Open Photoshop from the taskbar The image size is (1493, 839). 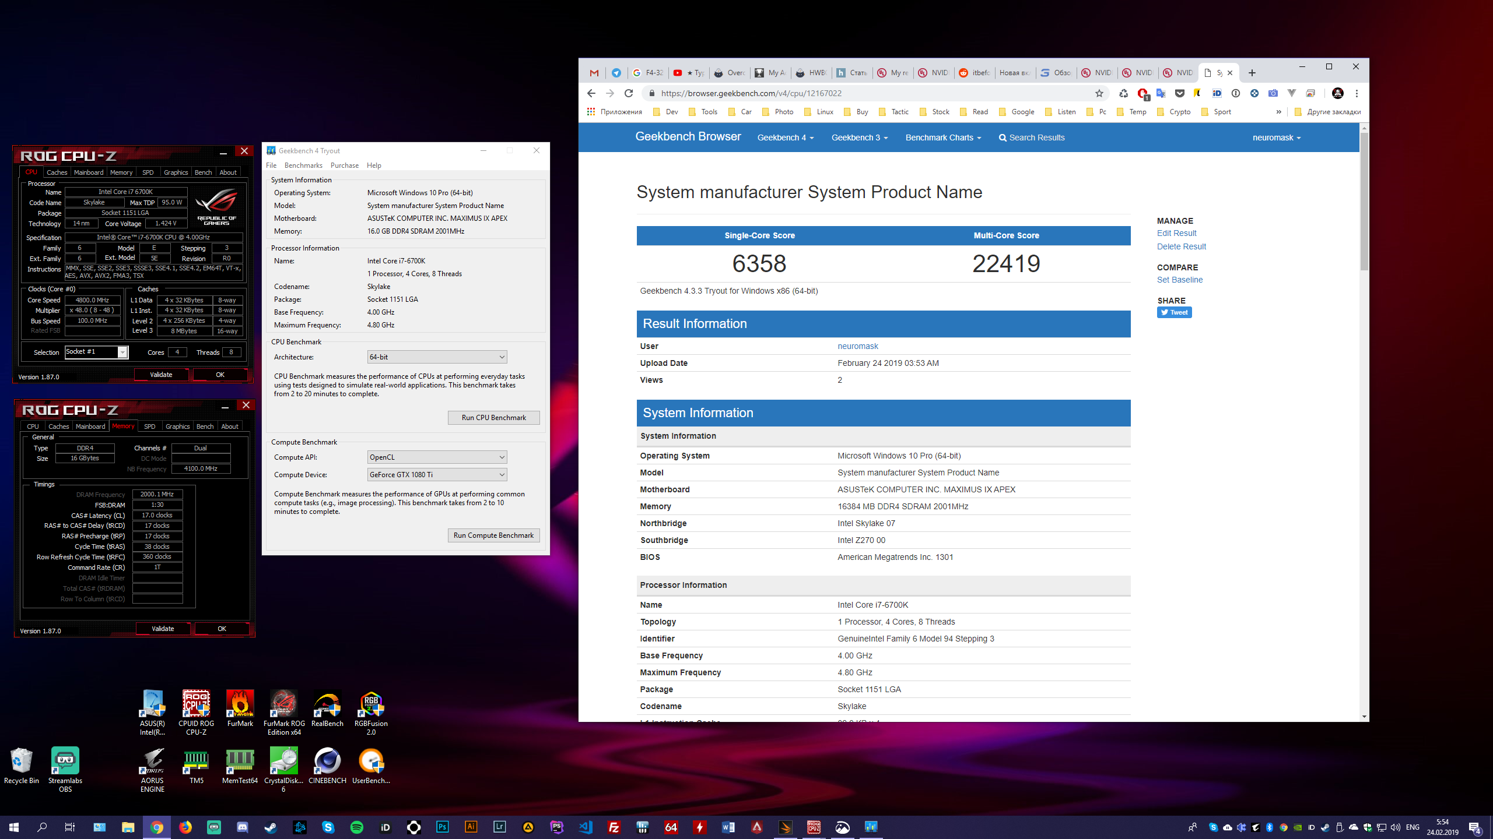pos(443,827)
